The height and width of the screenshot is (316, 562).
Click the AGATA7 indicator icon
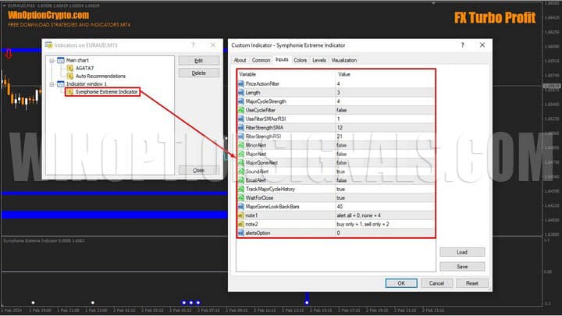[x=70, y=68]
